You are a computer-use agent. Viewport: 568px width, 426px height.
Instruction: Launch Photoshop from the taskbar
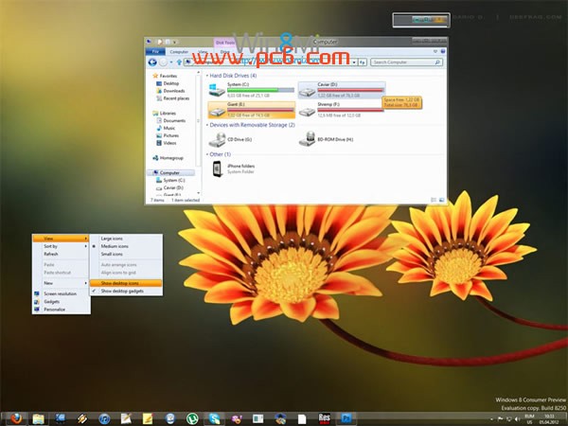pyautogui.click(x=346, y=418)
